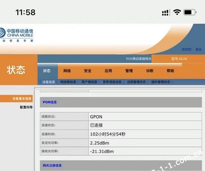Open 用户侧信息 submenu item
205x171 pixels.
pyautogui.click(x=89, y=82)
